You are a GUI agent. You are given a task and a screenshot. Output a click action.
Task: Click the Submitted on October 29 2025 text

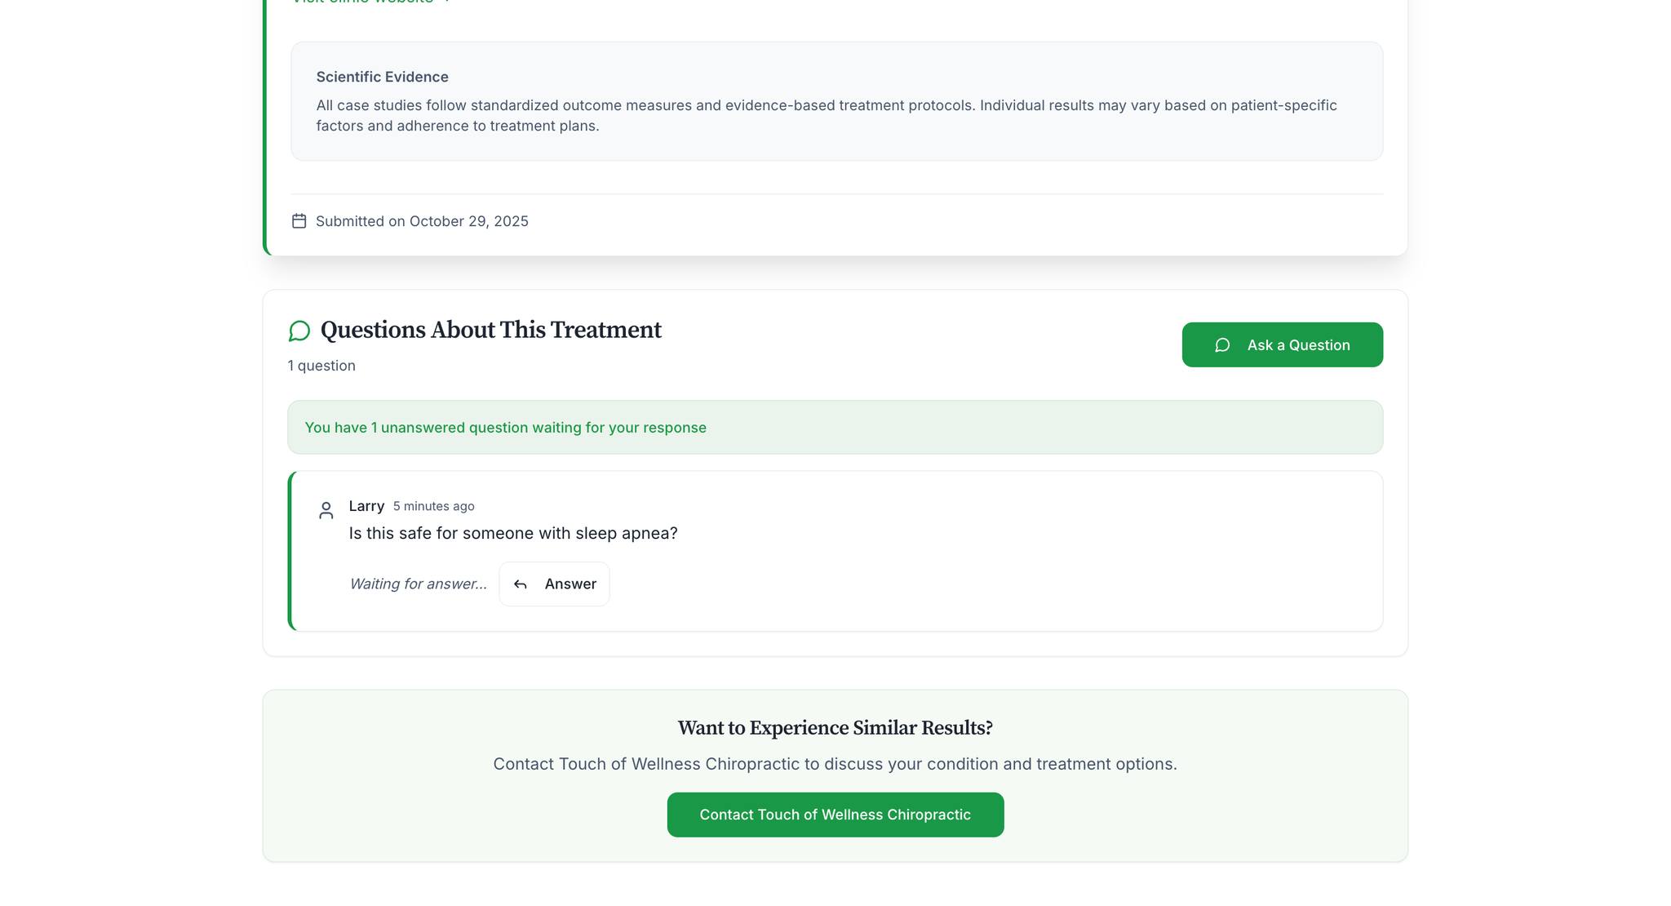click(422, 220)
